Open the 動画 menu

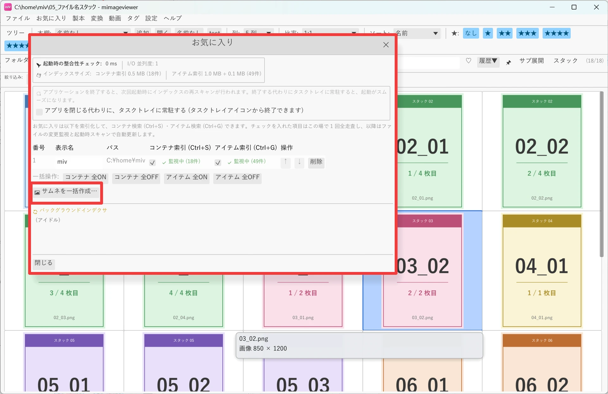point(115,18)
